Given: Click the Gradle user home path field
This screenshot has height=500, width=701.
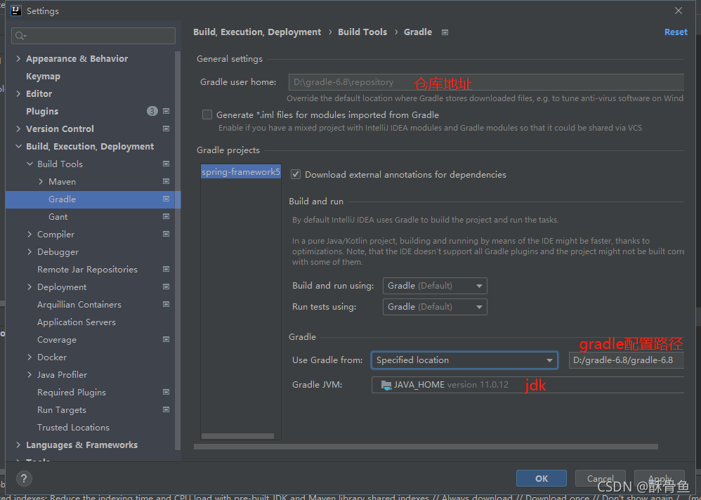Looking at the screenshot, I should point(486,82).
